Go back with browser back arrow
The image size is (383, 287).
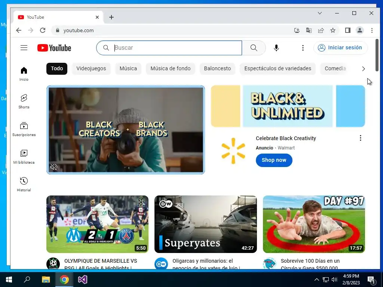(x=19, y=30)
